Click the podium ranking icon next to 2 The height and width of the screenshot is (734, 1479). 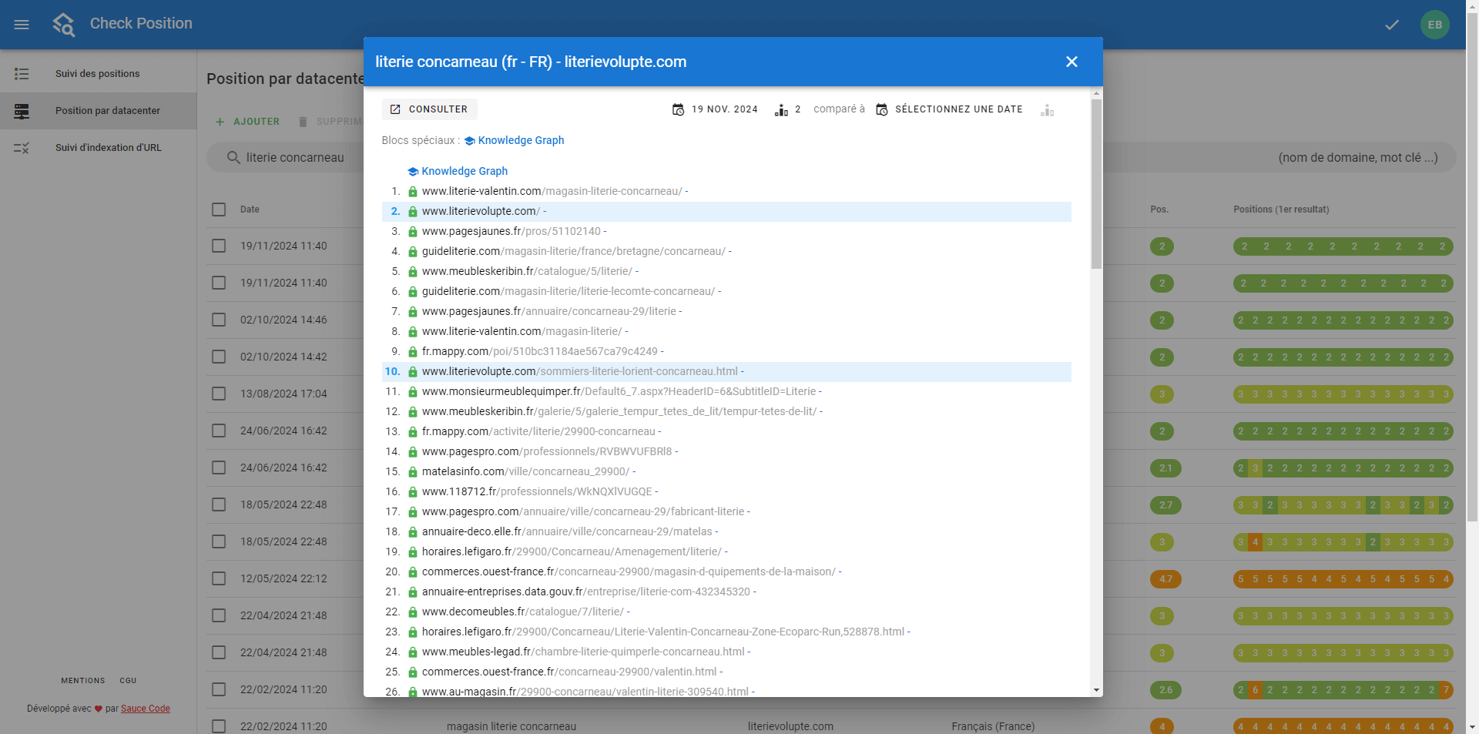click(x=781, y=110)
